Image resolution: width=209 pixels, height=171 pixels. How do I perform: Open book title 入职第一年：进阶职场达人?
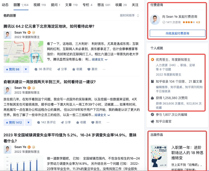tap(187, 153)
